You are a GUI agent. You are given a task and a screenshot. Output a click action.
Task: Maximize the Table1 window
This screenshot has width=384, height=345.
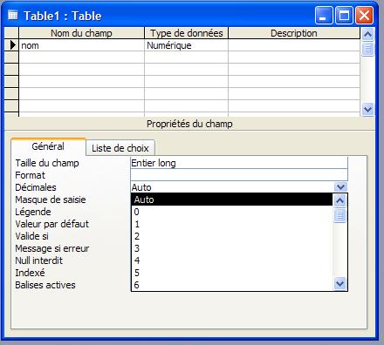point(344,15)
